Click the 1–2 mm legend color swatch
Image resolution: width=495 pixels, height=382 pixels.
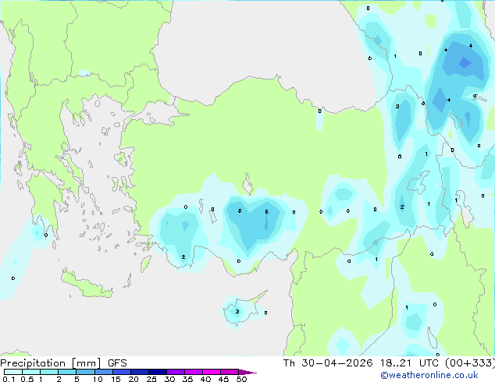click(x=49, y=372)
